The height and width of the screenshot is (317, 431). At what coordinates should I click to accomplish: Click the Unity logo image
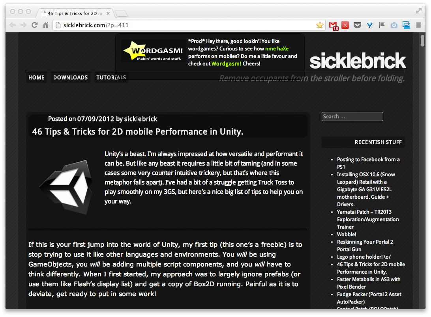pos(66,187)
